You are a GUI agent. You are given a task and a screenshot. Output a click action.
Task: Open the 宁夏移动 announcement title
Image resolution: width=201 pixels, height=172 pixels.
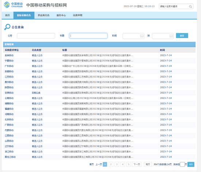click(98, 61)
